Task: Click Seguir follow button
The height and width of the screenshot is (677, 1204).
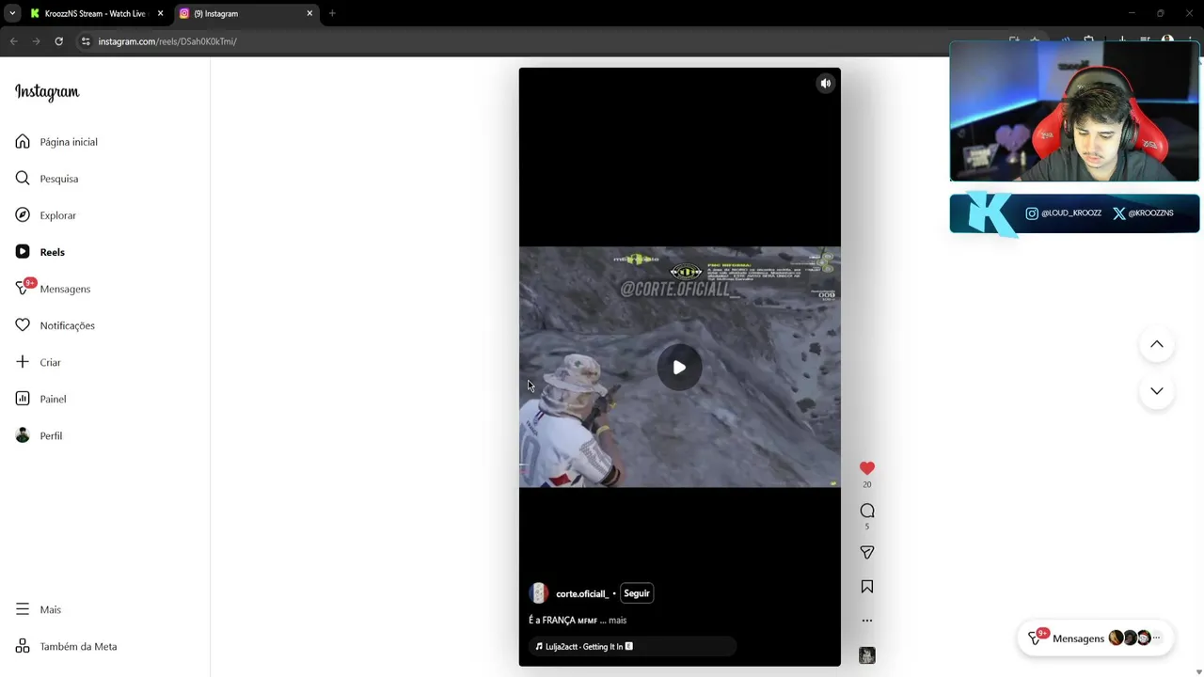Action: pos(637,593)
